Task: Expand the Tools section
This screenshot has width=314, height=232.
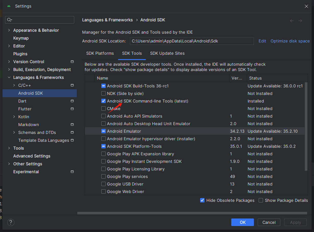Action: pyautogui.click(x=9, y=148)
